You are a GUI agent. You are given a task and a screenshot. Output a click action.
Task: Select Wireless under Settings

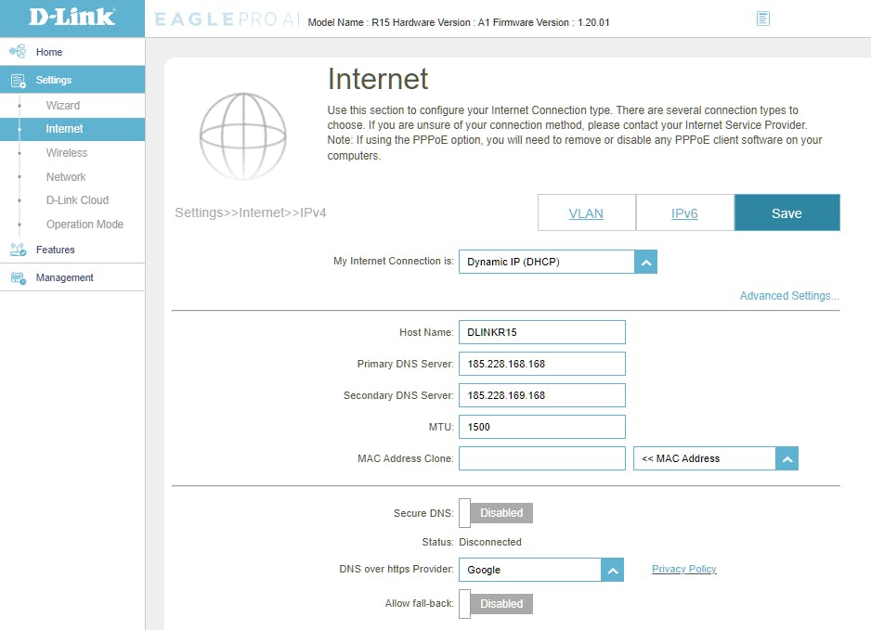point(67,153)
